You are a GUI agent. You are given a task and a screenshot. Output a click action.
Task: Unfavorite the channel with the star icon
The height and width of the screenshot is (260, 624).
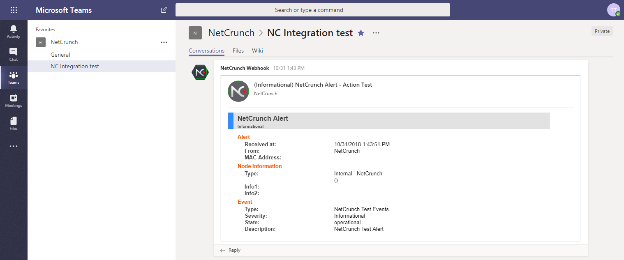[x=361, y=33]
